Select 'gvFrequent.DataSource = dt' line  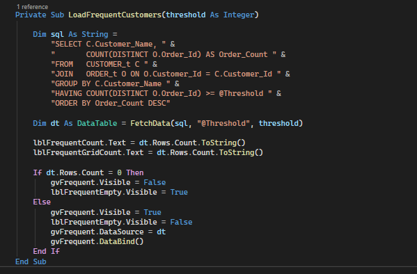pyautogui.click(x=108, y=232)
